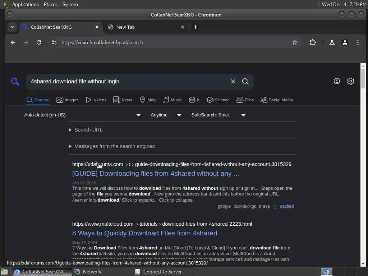Viewport: 368px width, 276px height.
Task: Open the info/about icon
Action: click(x=337, y=81)
